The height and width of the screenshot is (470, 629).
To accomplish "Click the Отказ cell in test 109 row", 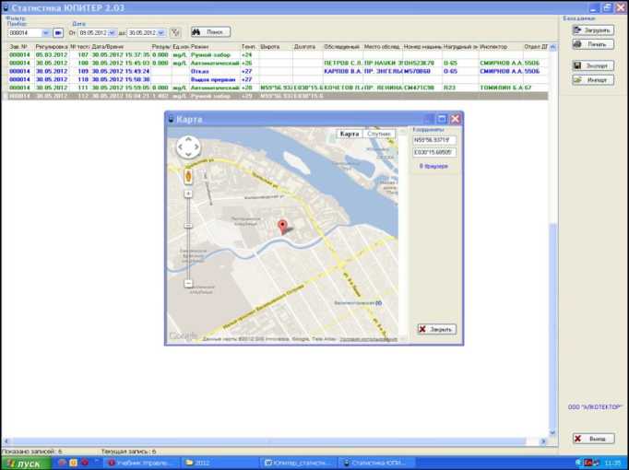I will point(215,71).
